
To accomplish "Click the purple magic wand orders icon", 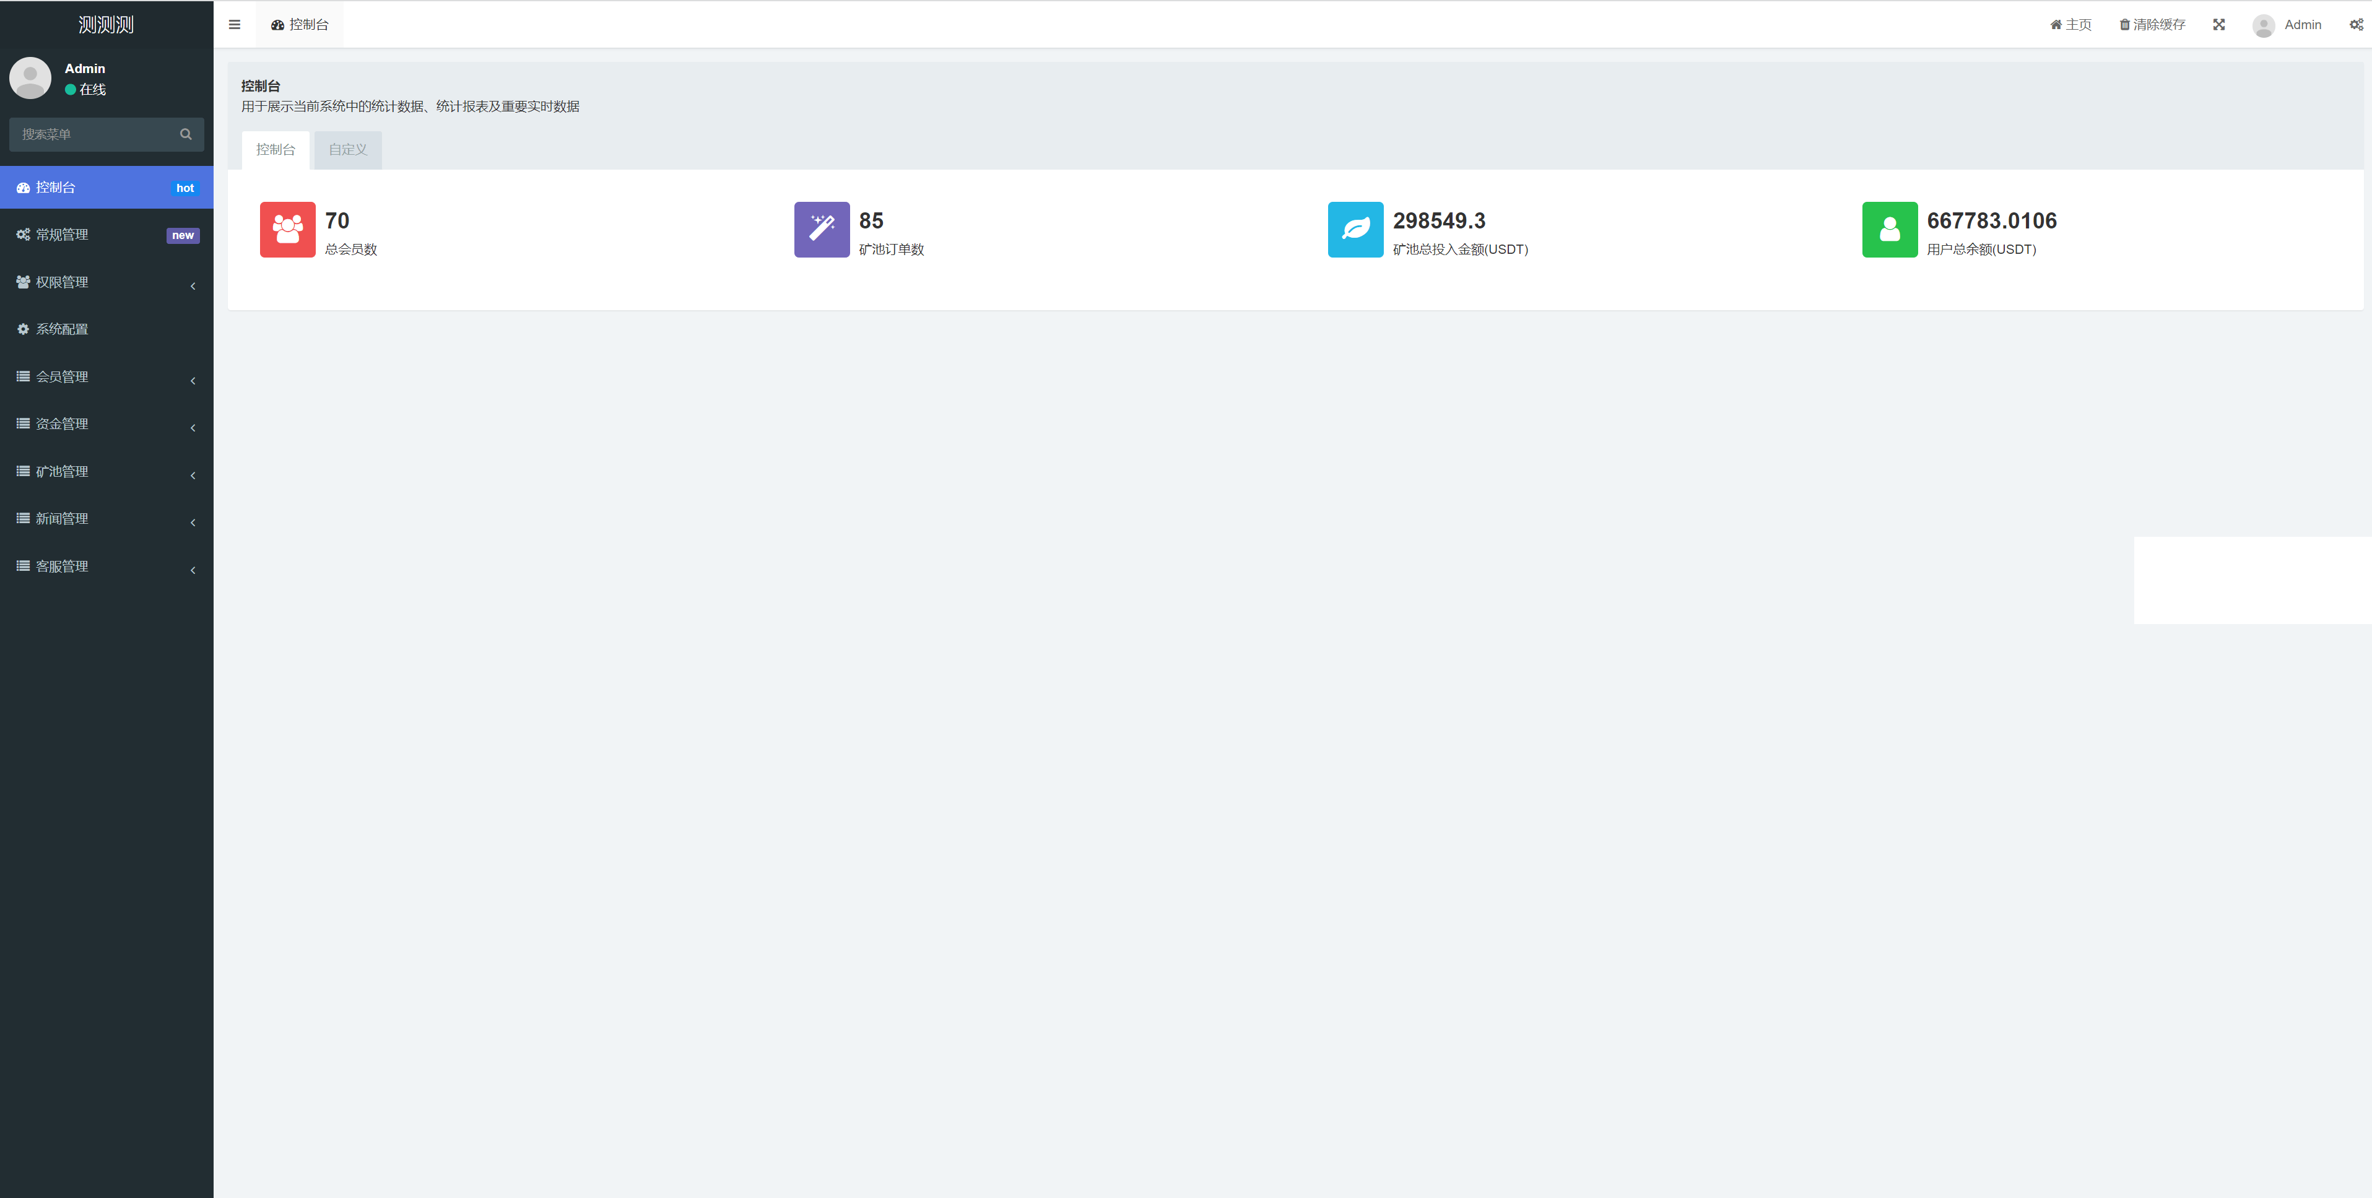I will [x=822, y=229].
